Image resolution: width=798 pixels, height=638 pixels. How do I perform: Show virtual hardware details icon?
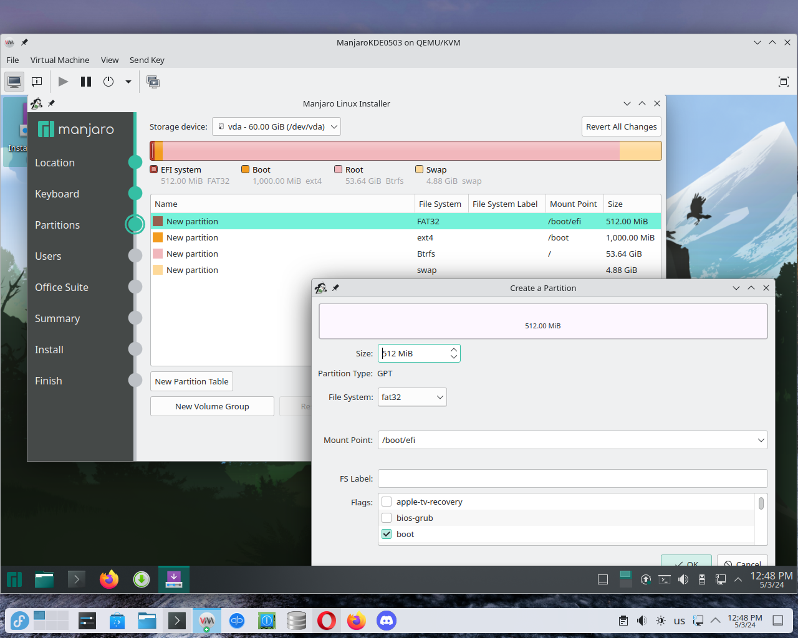click(37, 82)
